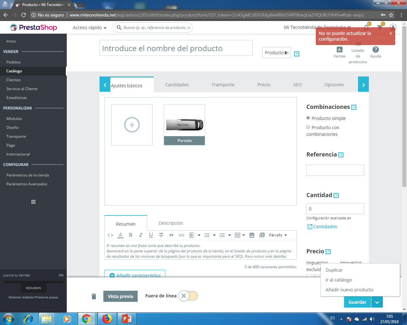Switch to the Cantidades tab
The image size is (407, 325).
tap(177, 85)
